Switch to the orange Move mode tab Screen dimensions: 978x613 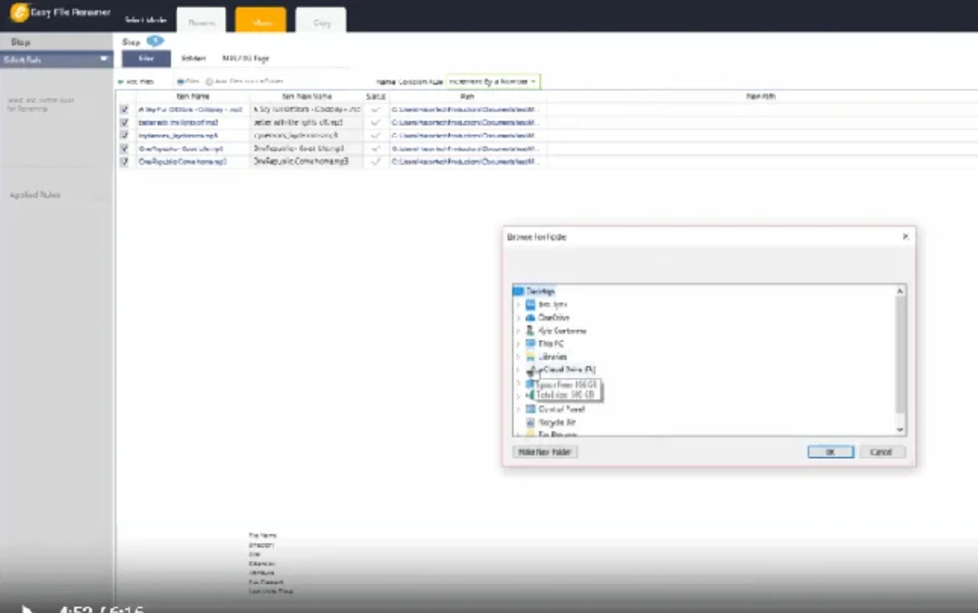coord(261,21)
